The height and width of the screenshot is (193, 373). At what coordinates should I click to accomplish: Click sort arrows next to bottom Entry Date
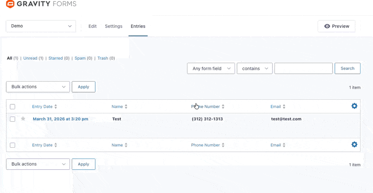click(x=55, y=145)
